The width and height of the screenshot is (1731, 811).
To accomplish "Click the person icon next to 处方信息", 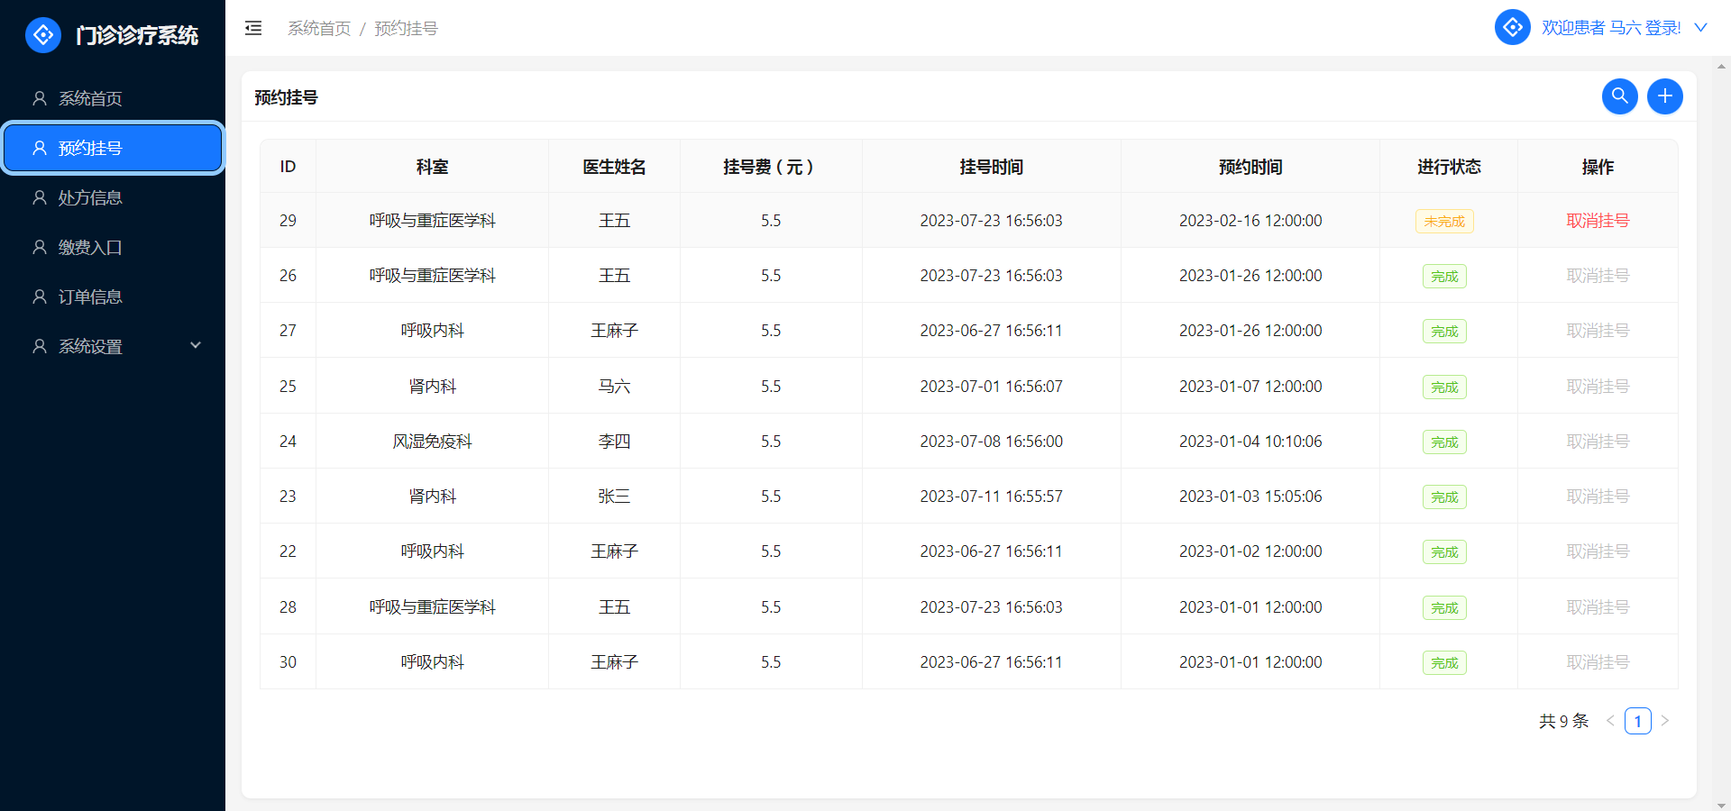I will 40,197.
